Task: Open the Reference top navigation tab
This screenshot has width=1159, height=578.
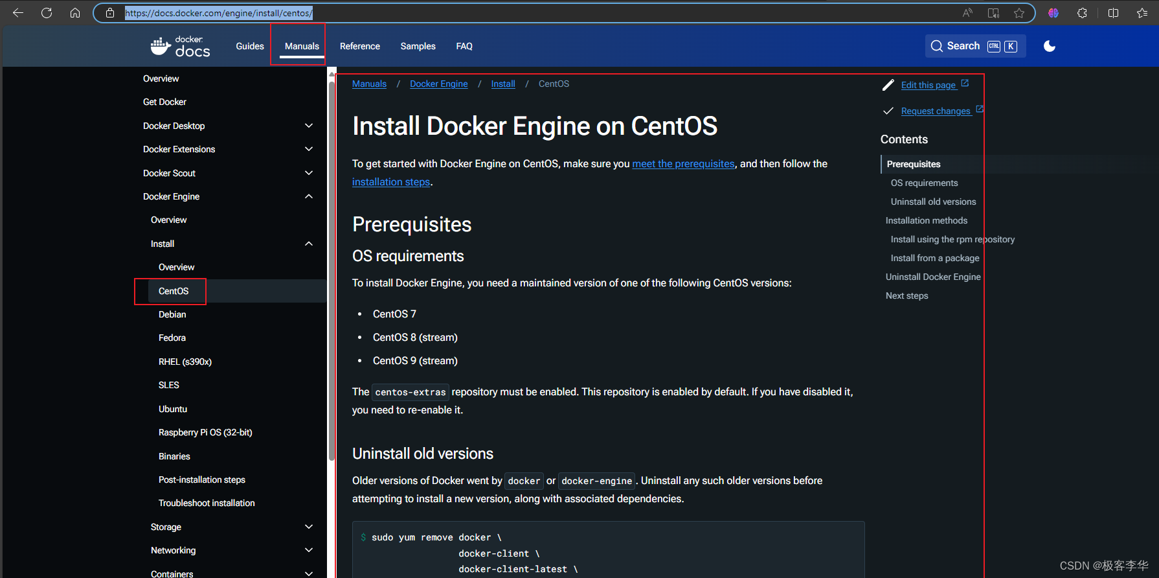Action: pos(360,46)
